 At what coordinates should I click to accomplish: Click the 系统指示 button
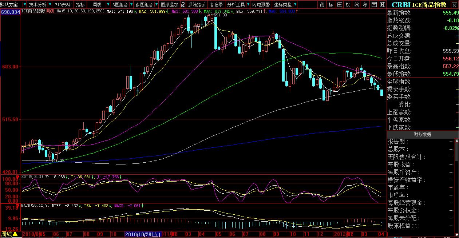point(197,5)
